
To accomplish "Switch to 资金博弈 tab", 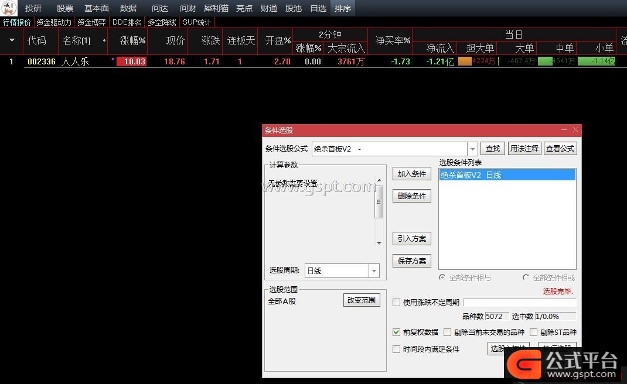I will tap(91, 22).
